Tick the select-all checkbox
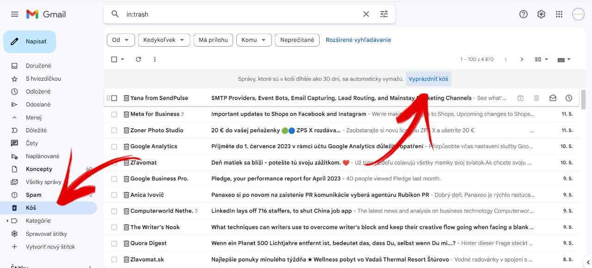The height and width of the screenshot is (268, 592). tap(114, 60)
